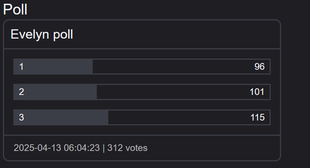
Task: Click filled progress portion of option 2
Action: [55, 92]
